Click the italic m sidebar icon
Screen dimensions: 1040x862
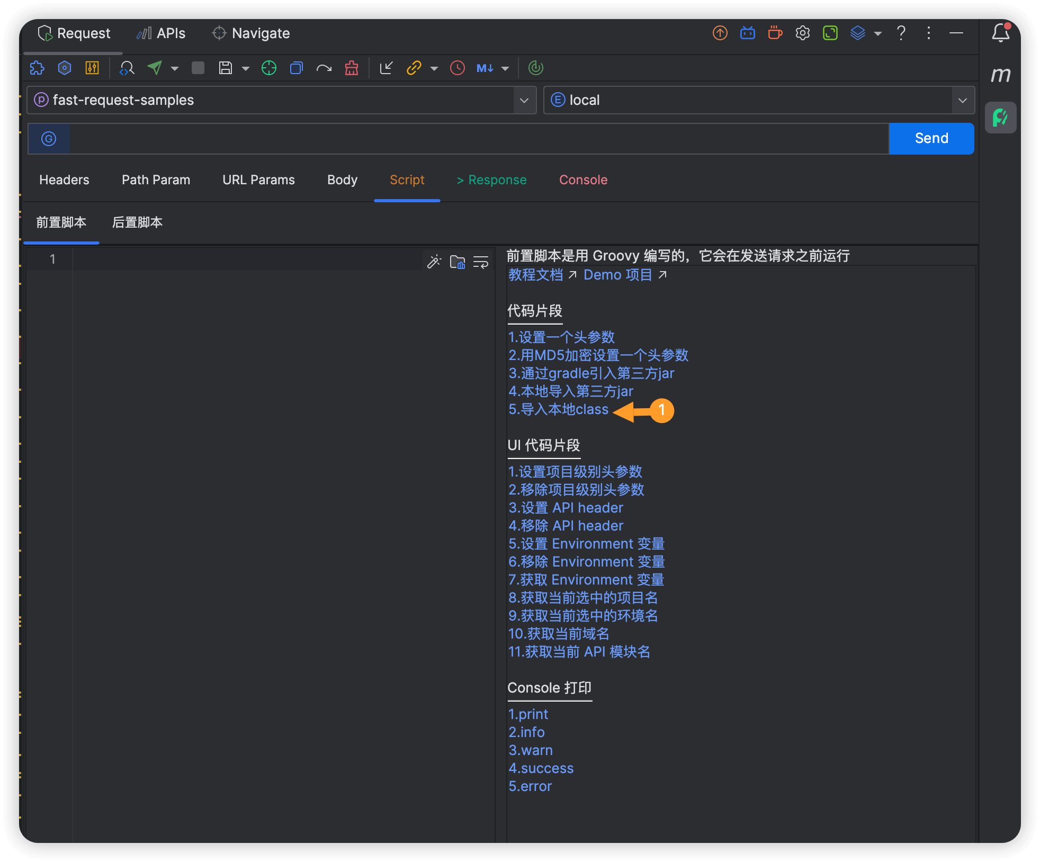1001,75
